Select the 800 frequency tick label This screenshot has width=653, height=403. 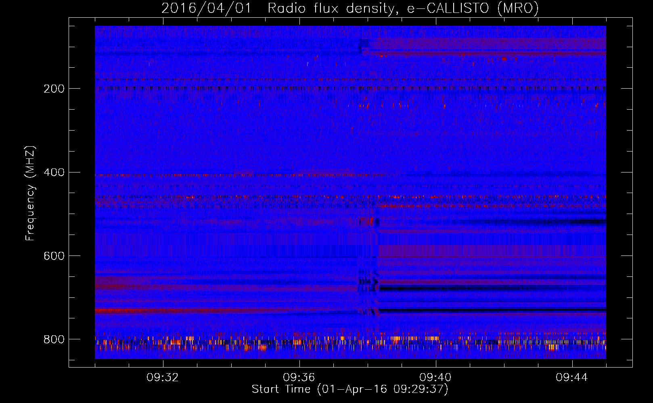click(54, 339)
